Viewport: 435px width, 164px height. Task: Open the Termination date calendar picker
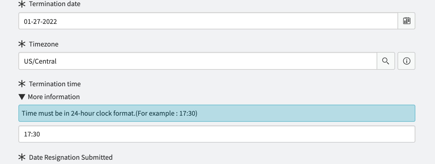click(x=406, y=21)
